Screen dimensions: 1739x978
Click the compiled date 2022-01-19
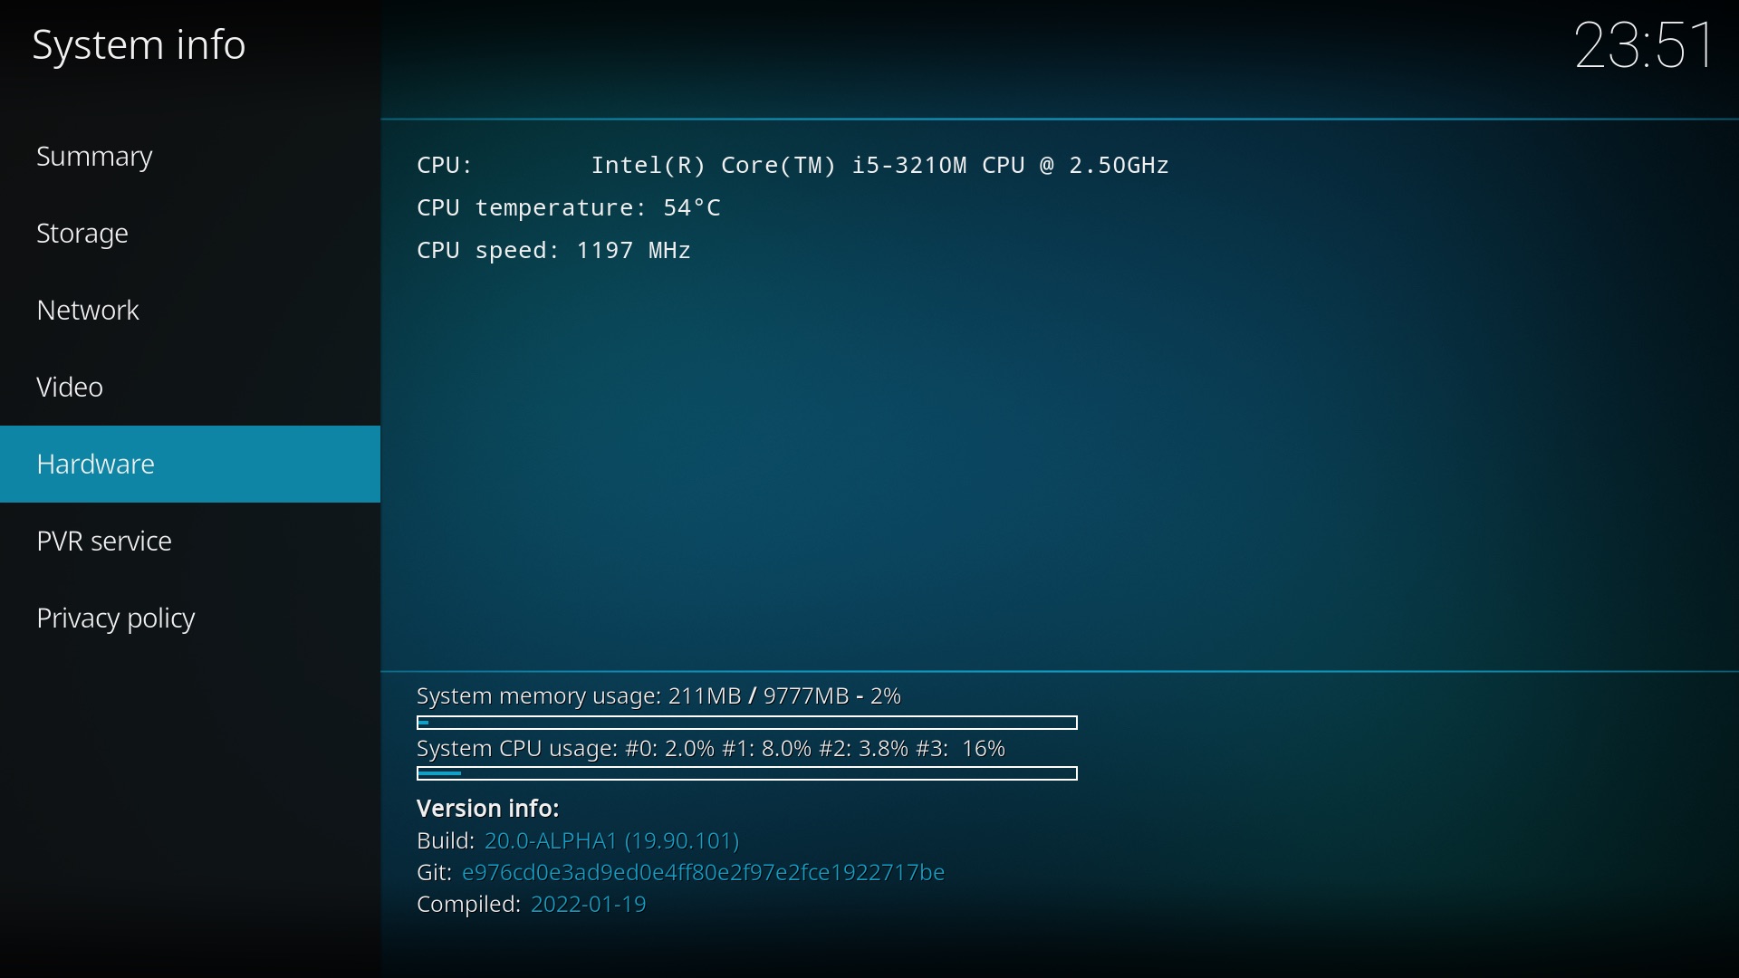588,904
